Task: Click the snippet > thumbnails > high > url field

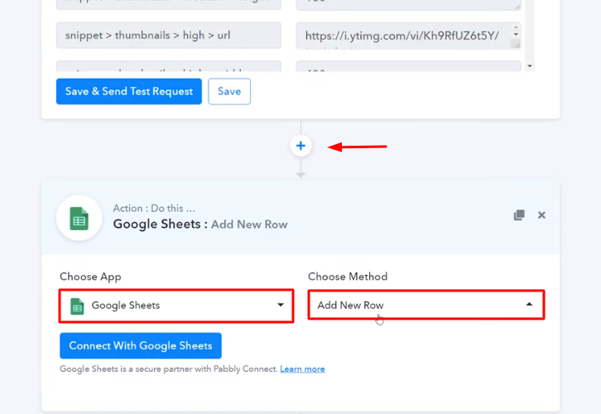Action: [169, 36]
